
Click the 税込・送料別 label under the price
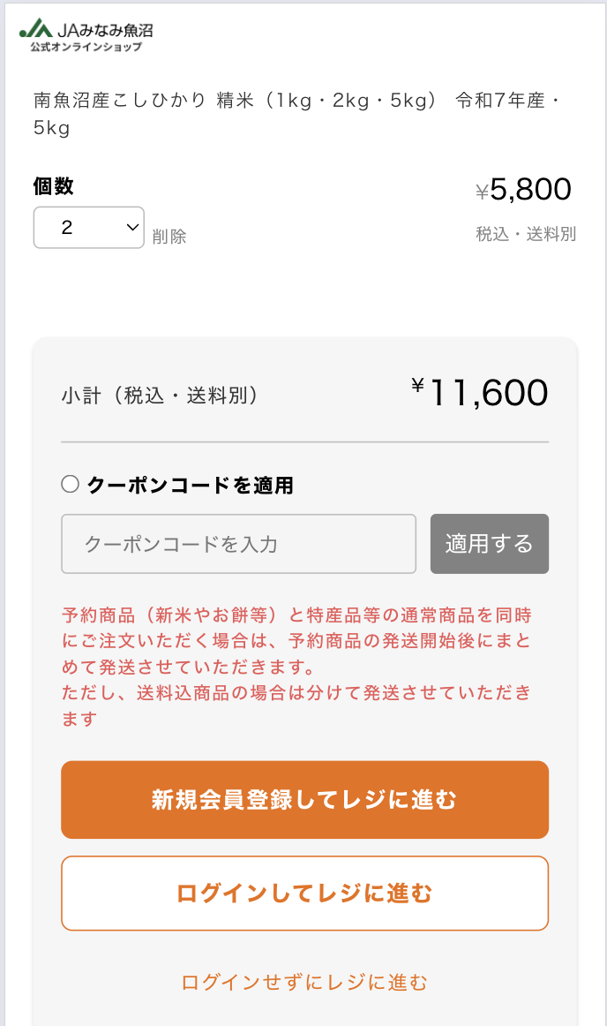525,234
